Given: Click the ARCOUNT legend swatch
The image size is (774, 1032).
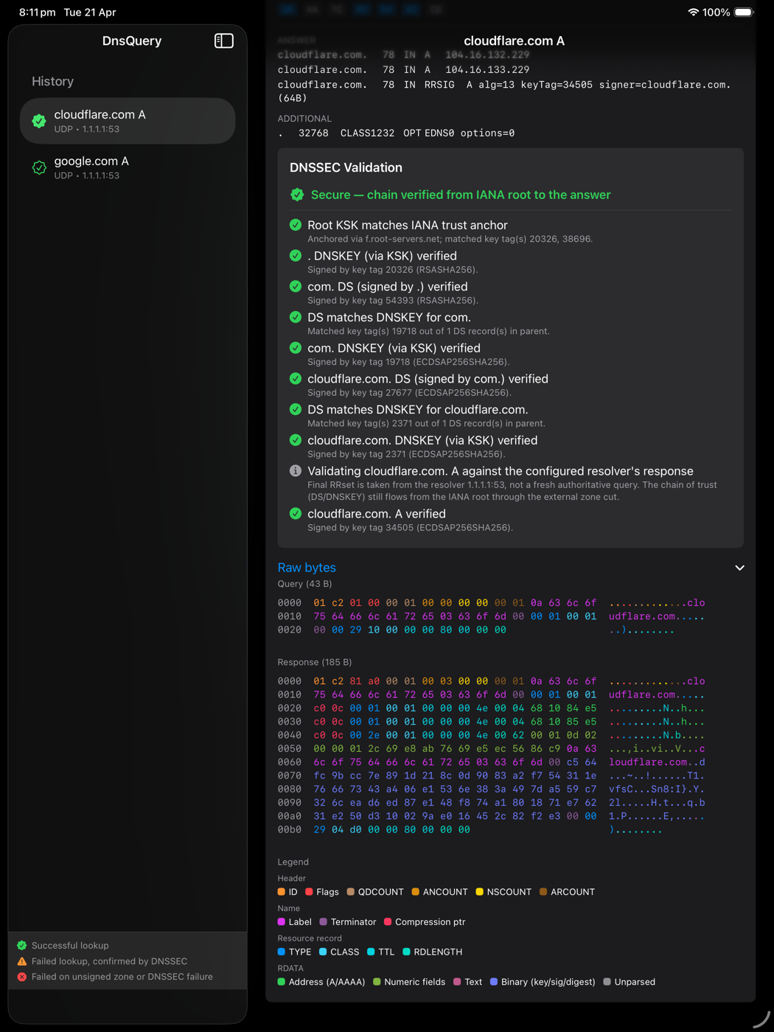Looking at the screenshot, I should (543, 892).
